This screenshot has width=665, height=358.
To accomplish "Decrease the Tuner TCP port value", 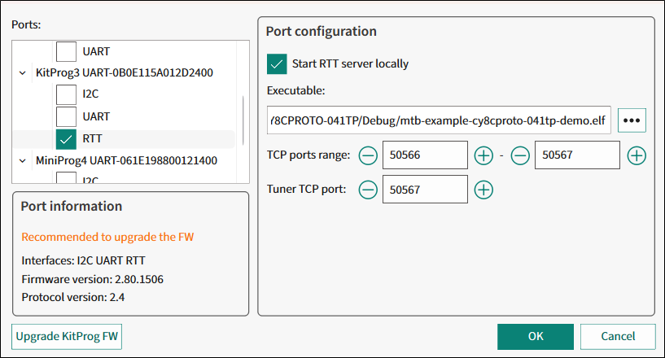I will [368, 190].
